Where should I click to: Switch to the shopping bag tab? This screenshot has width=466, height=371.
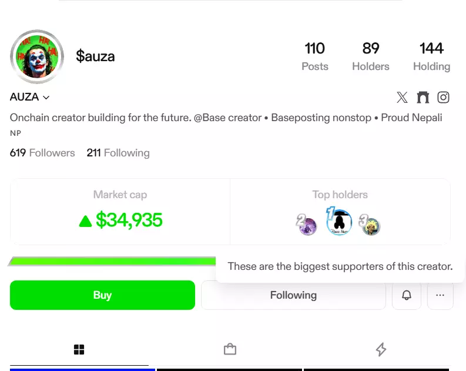pyautogui.click(x=230, y=350)
